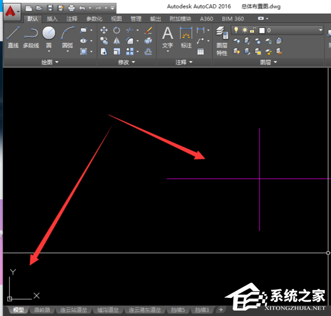The height and width of the screenshot is (316, 331).
Task: Click Layer Freeze icon in layer panel
Action: (258, 41)
